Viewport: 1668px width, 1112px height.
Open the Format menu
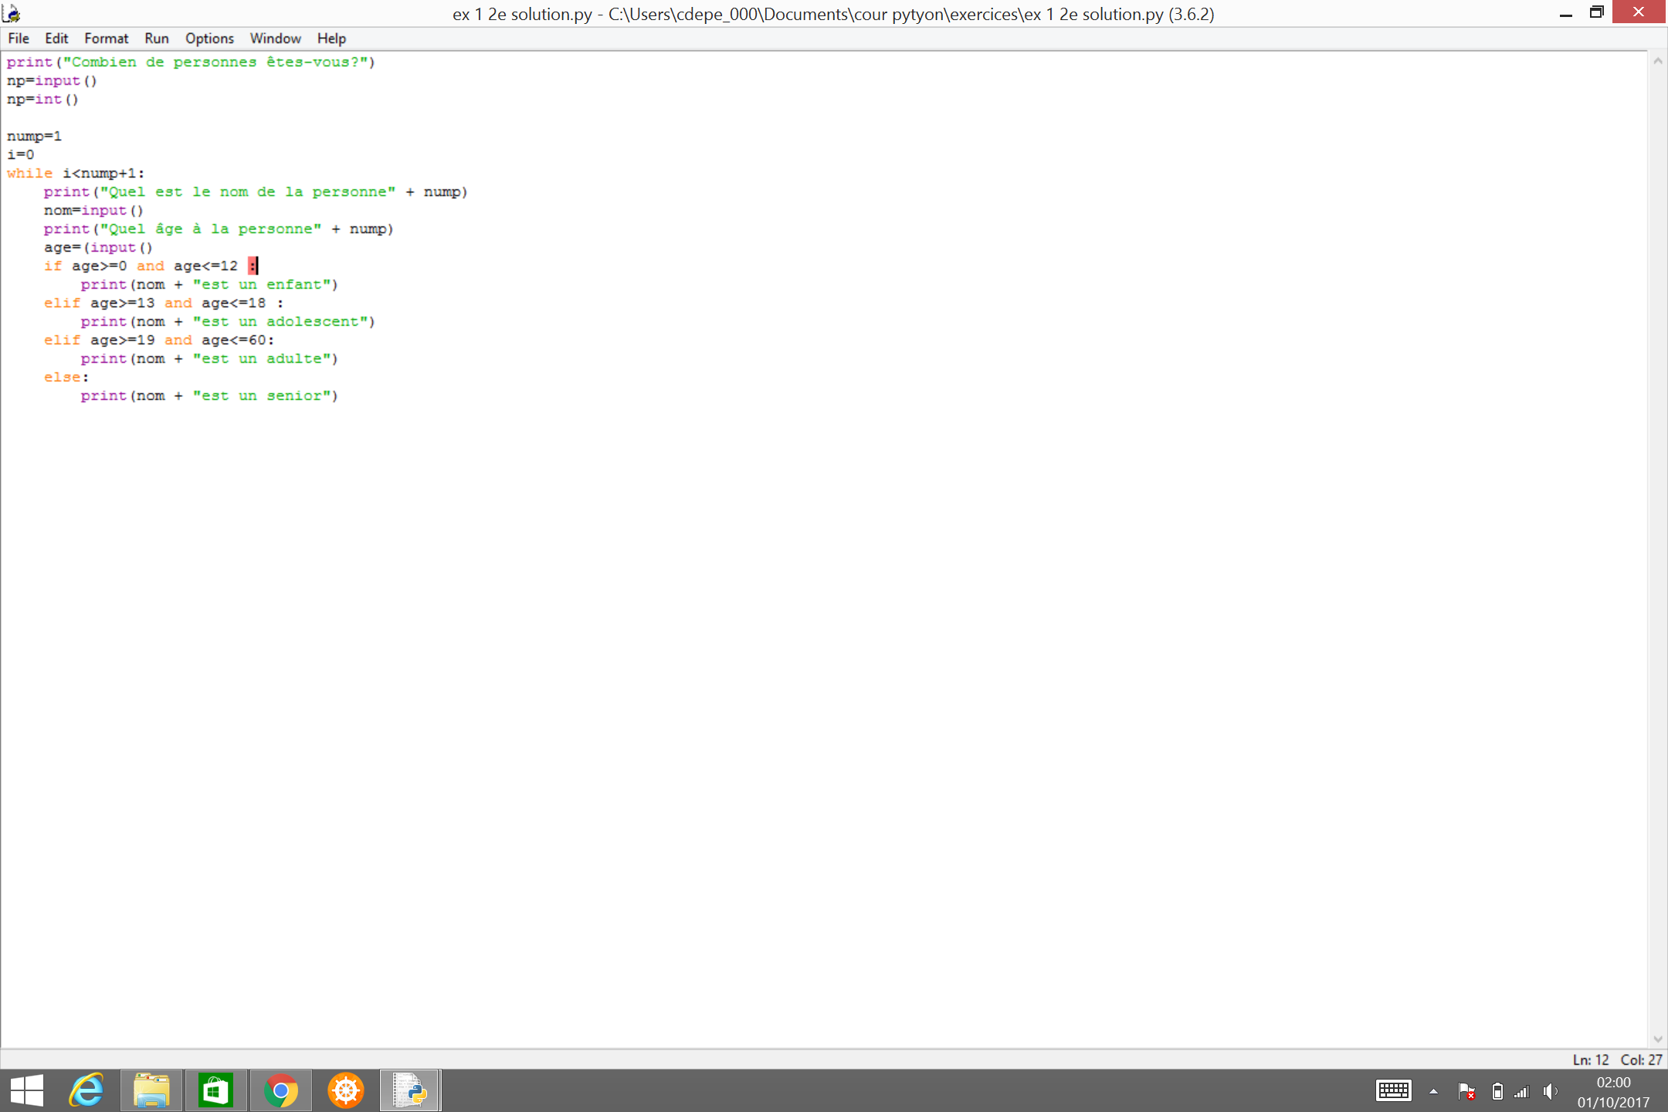click(106, 38)
